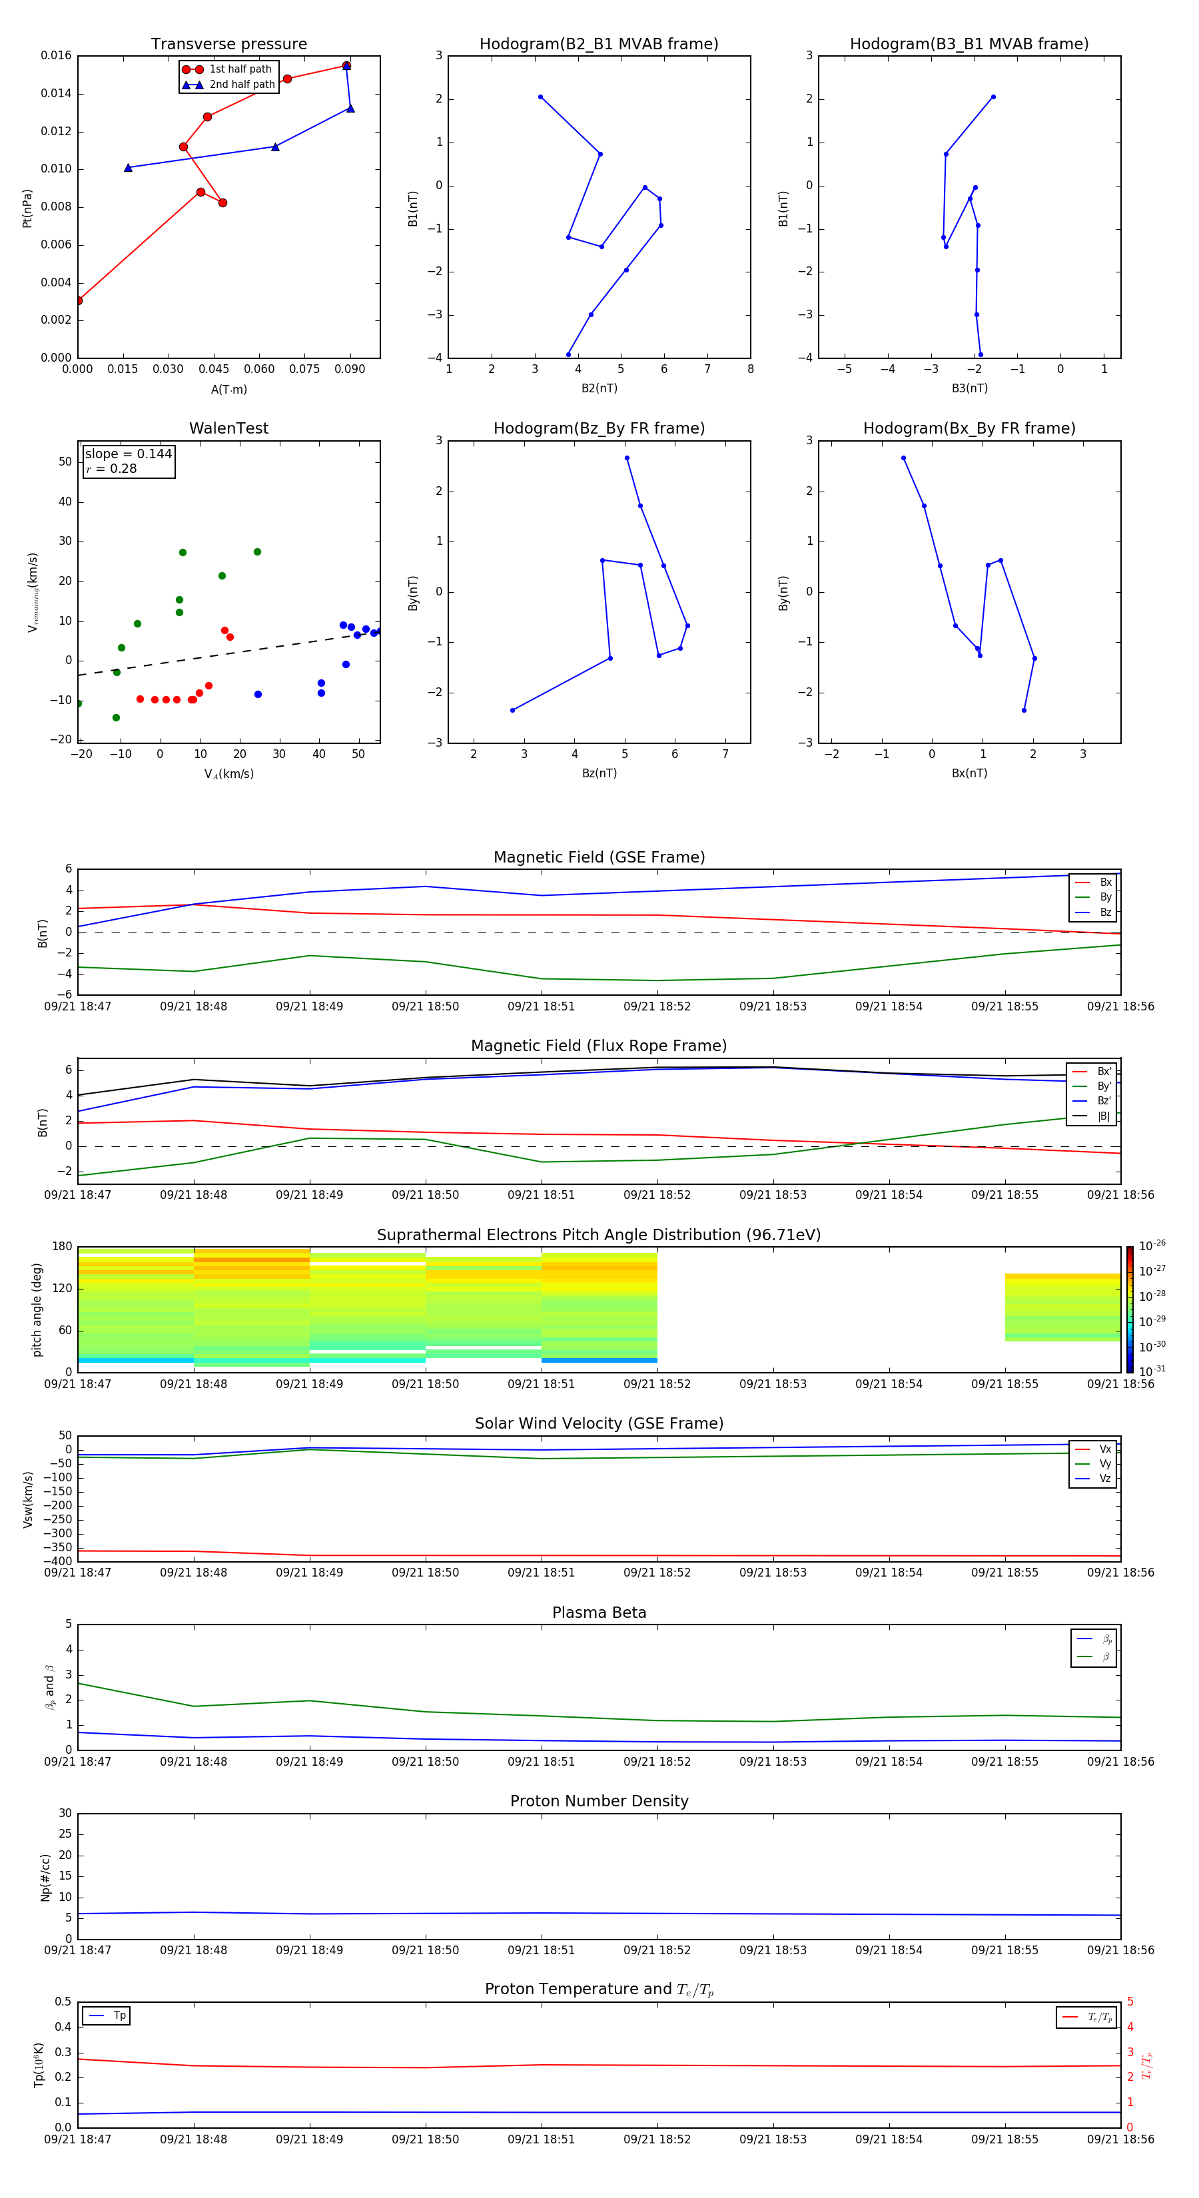Screen dimensions: 1199x2198
Task: Click the "Transverse pressure" plot title
Action: [228, 45]
